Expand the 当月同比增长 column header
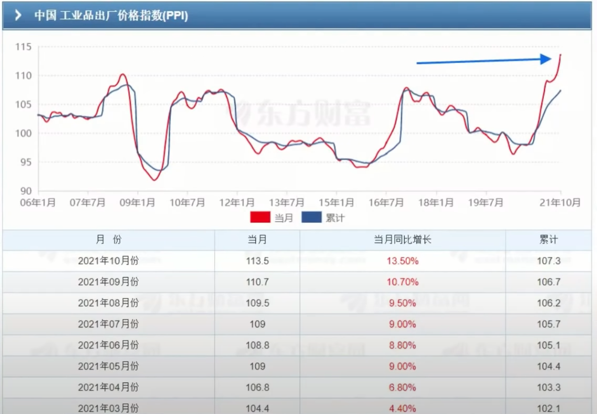This screenshot has width=597, height=414. (402, 240)
